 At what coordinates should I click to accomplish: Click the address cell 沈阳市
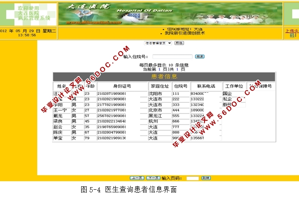(155, 94)
